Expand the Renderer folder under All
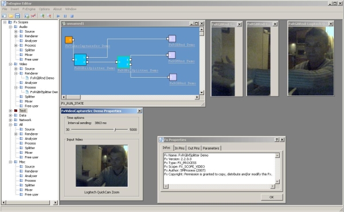The height and width of the screenshot is (212, 344). [16, 134]
